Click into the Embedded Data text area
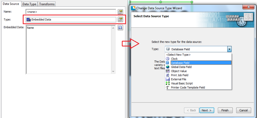257x118 pixels. 69,50
